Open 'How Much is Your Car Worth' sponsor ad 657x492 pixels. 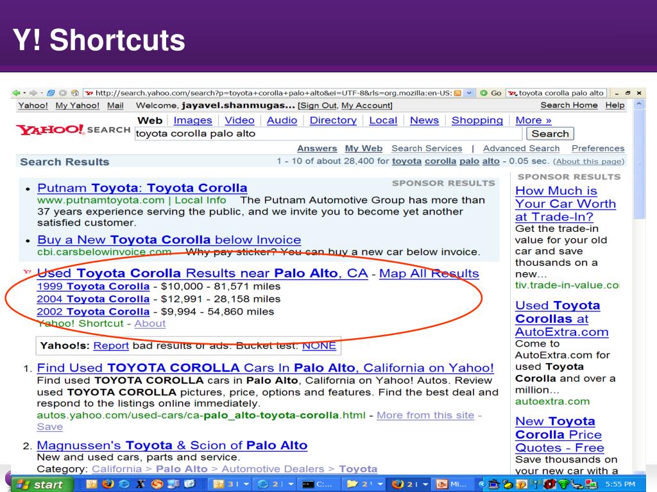(x=566, y=204)
